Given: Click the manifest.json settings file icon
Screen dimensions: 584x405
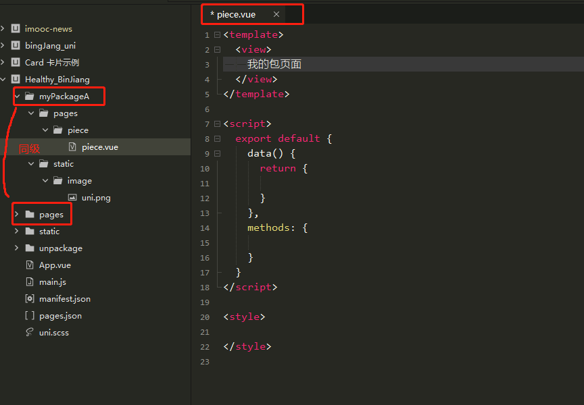Looking at the screenshot, I should 30,298.
